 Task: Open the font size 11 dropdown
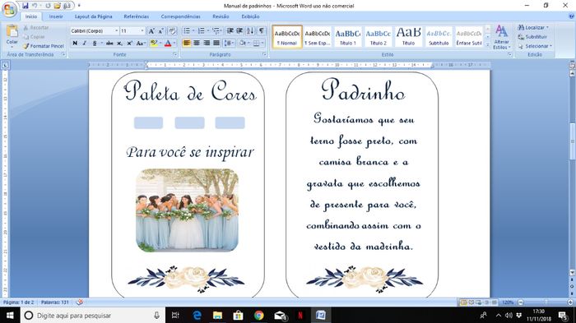pos(142,31)
